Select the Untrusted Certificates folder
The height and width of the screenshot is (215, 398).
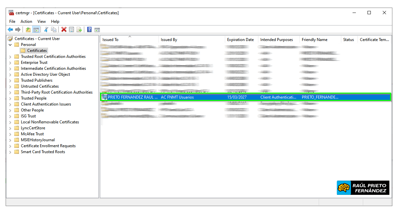pos(39,86)
